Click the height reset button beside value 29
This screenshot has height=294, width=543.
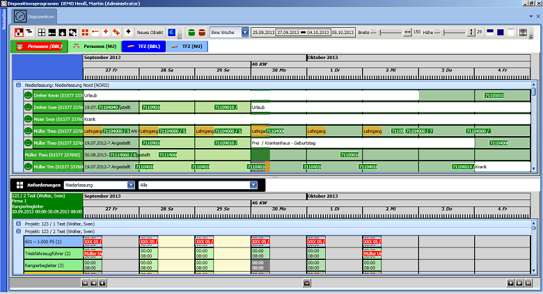[471, 32]
